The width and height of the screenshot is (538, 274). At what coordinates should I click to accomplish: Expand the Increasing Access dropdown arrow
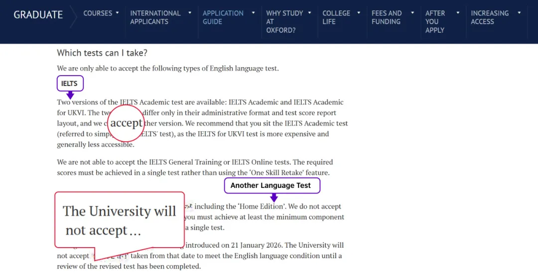coord(519,13)
